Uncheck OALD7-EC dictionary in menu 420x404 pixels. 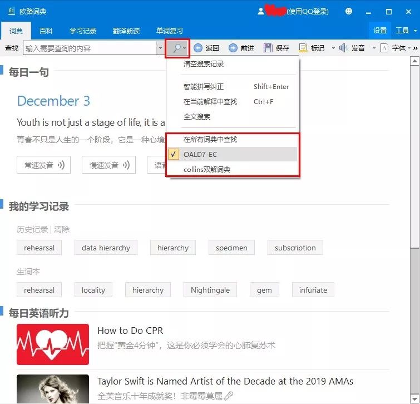[x=233, y=154]
